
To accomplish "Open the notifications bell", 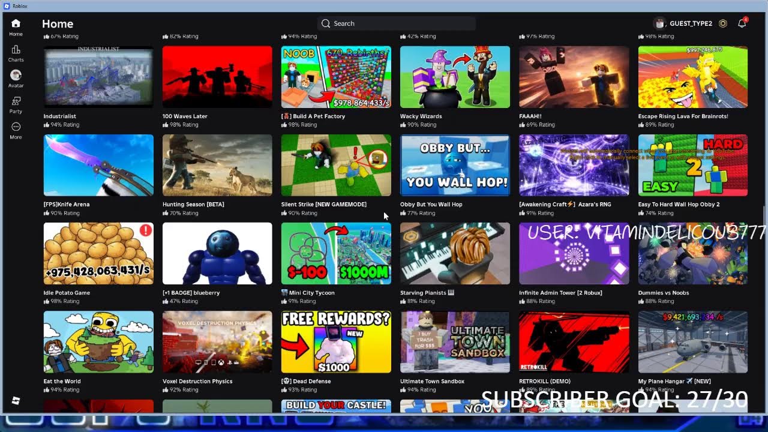I will 742,23.
